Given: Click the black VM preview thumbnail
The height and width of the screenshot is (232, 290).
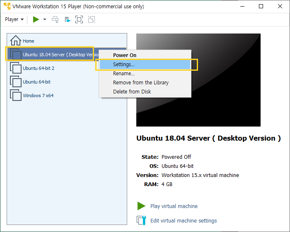Looking at the screenshot, I should point(198,80).
